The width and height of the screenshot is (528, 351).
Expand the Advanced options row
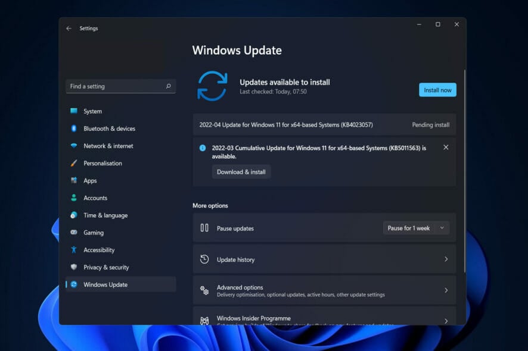coord(446,290)
